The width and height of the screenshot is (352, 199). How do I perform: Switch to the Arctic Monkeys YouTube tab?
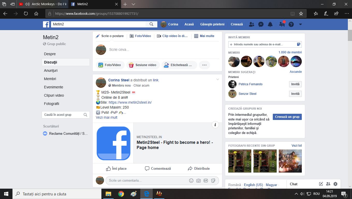pos(43,4)
